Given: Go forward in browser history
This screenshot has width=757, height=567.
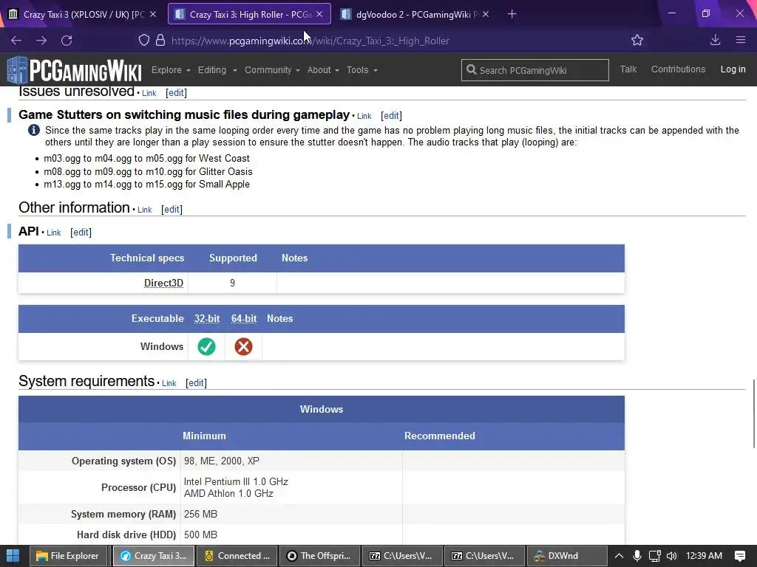Looking at the screenshot, I should point(41,41).
